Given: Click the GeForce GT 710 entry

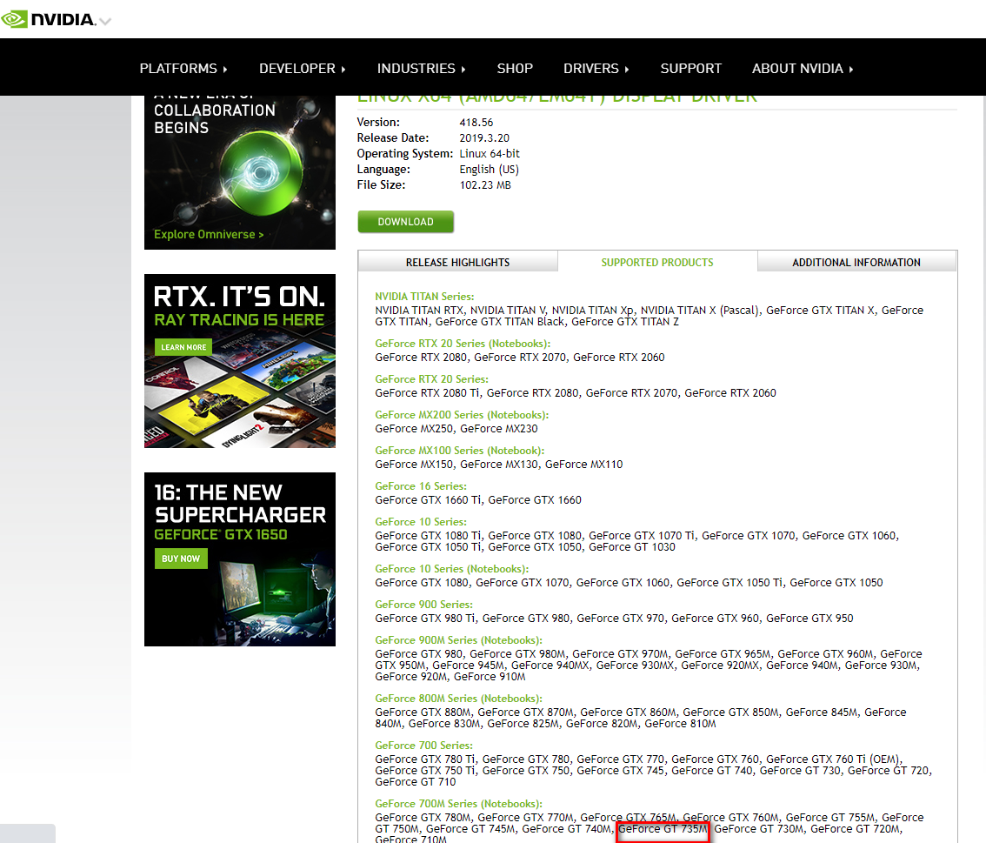Looking at the screenshot, I should (x=416, y=782).
